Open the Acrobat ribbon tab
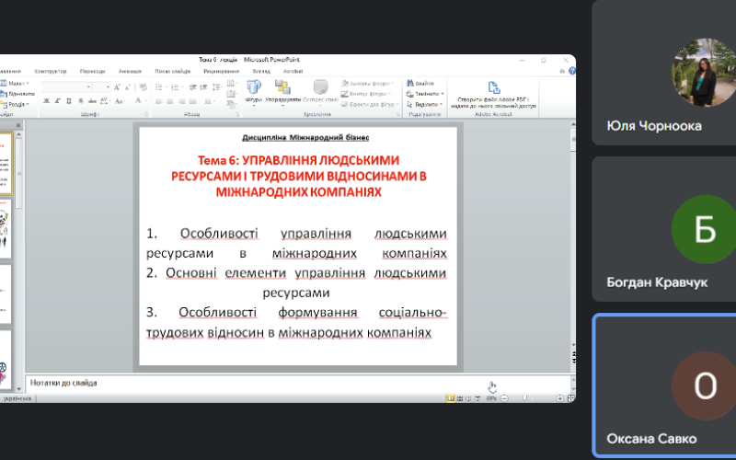 [293, 72]
